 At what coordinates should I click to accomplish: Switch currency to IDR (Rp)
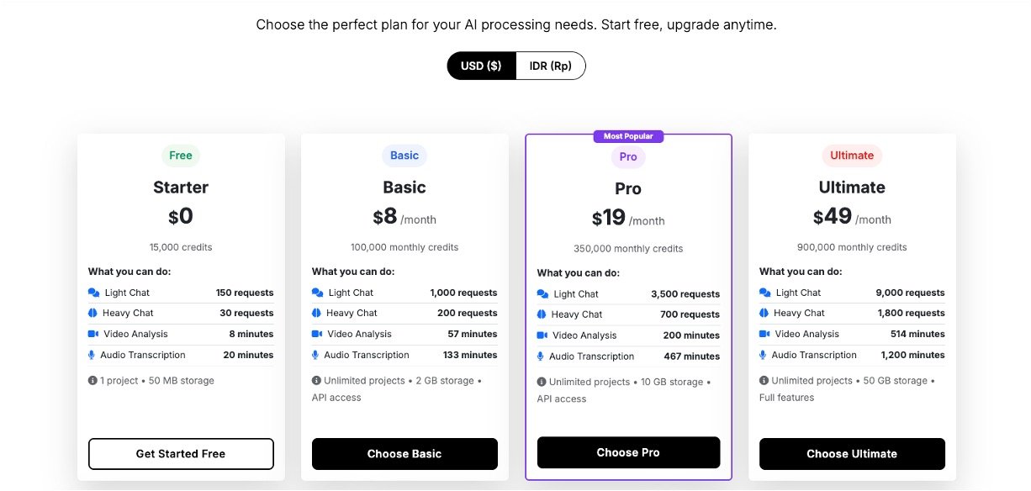coord(551,66)
